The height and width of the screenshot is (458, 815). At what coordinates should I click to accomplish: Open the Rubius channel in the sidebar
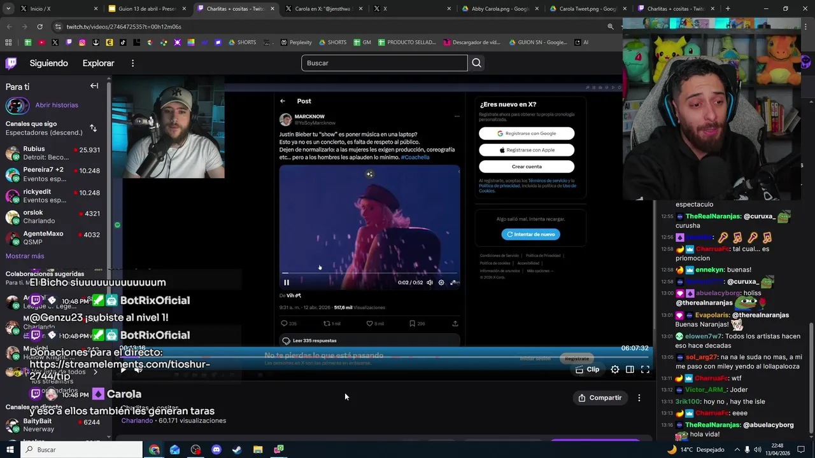pyautogui.click(x=53, y=153)
